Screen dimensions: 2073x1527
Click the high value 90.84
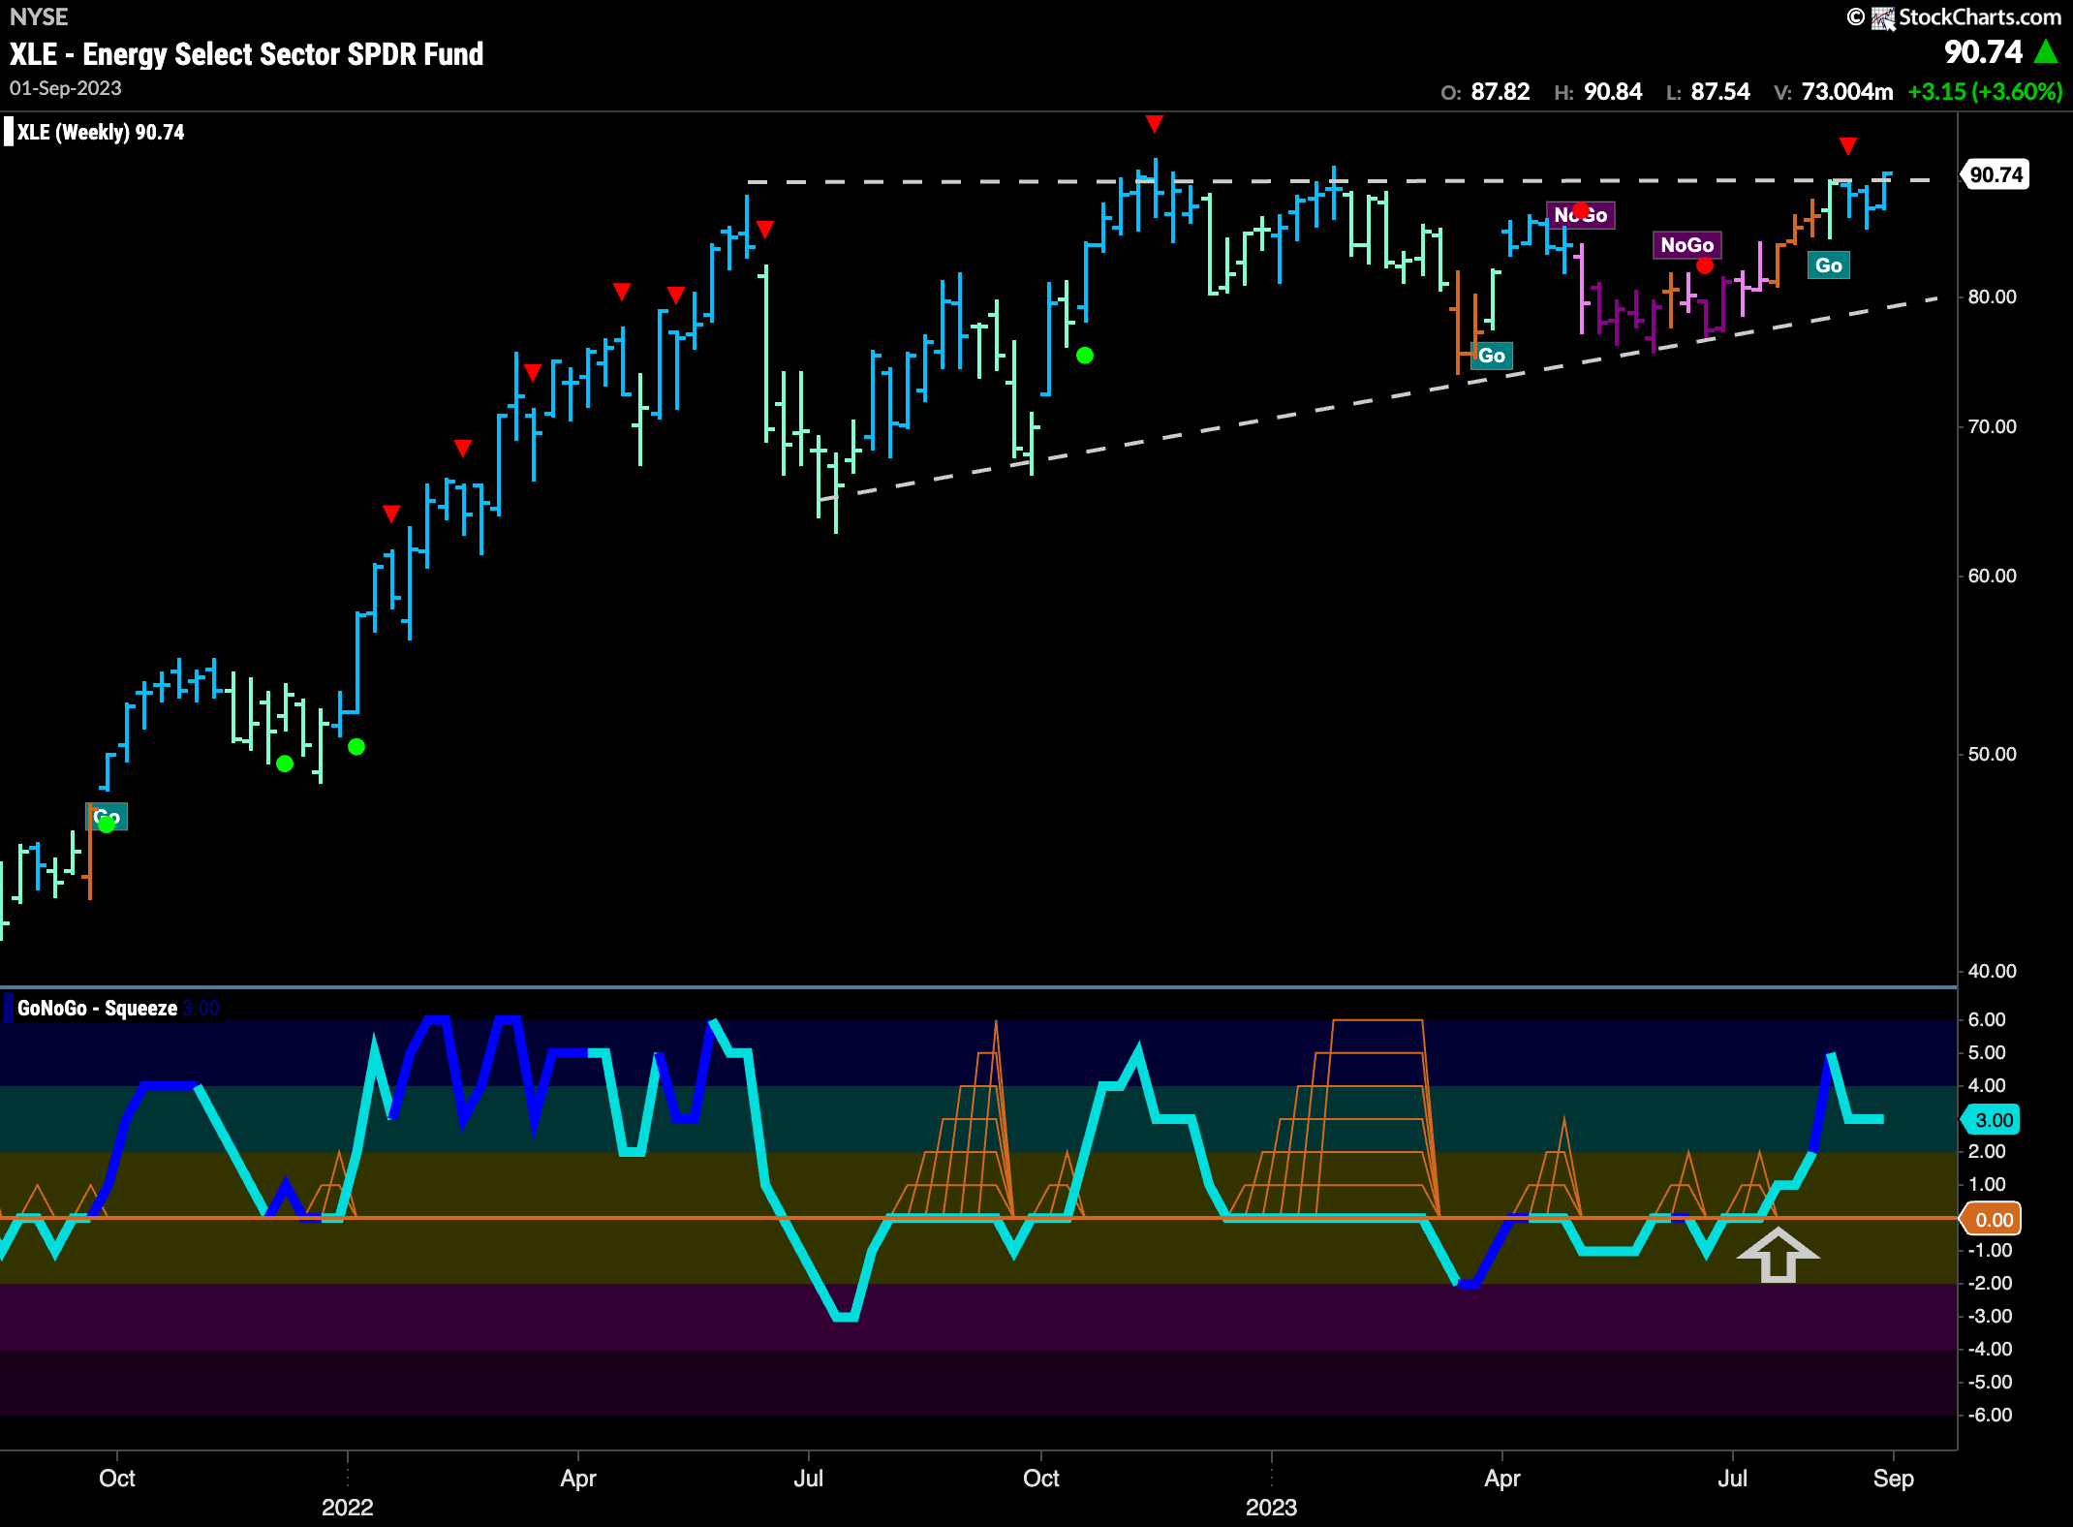pyautogui.click(x=1613, y=92)
